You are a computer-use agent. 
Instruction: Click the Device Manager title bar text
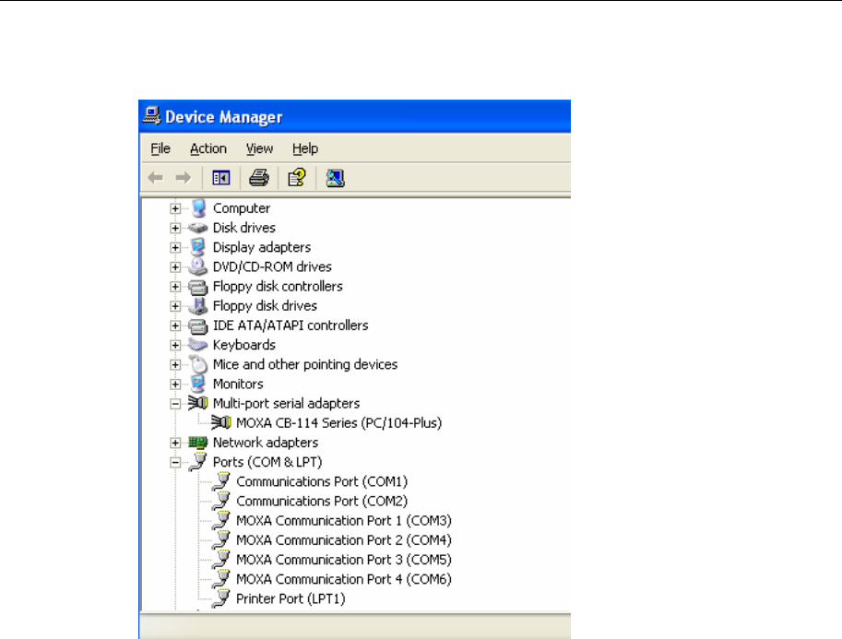[224, 117]
